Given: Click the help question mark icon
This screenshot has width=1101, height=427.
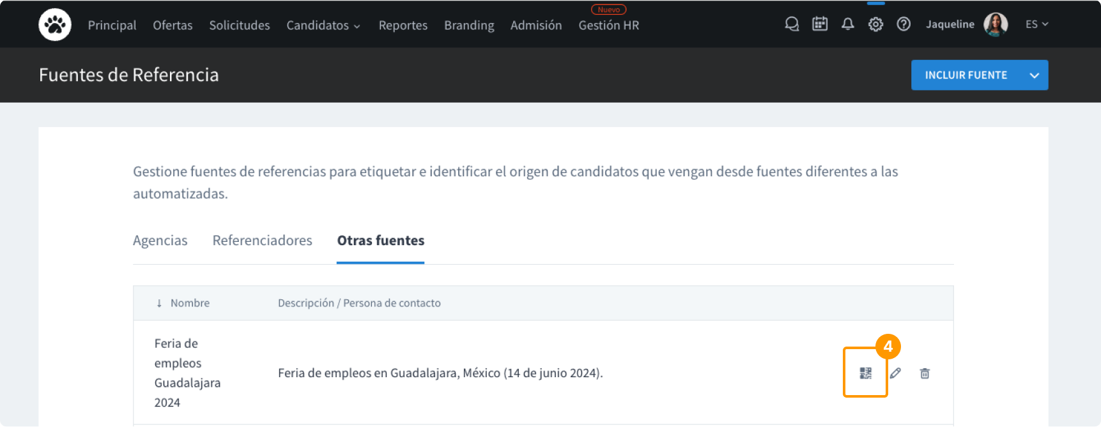Looking at the screenshot, I should coord(904,24).
